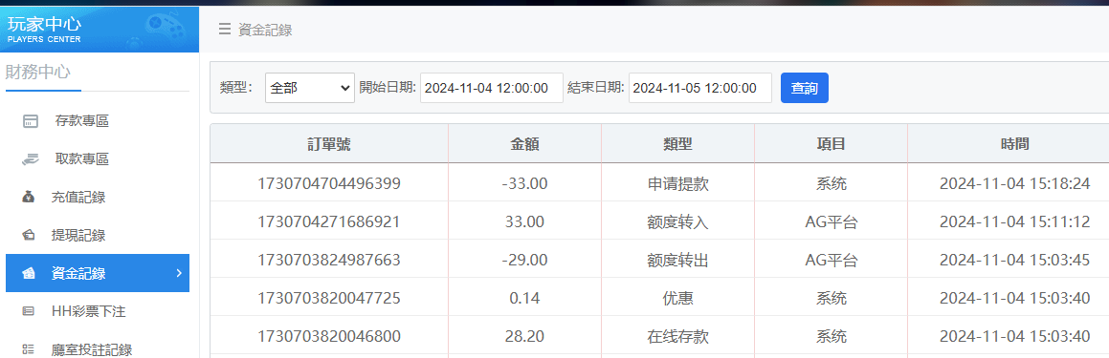The width and height of the screenshot is (1109, 358).
Task: Click the 0.14 amount cell
Action: tap(524, 298)
